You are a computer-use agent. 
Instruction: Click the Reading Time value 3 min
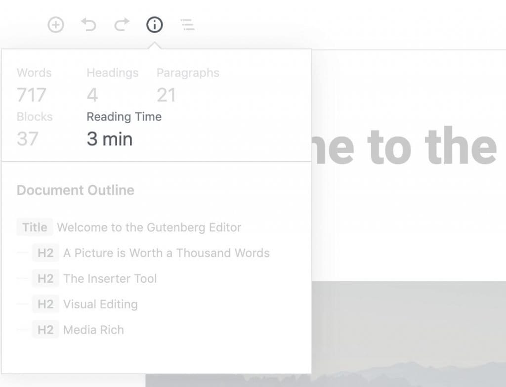pyautogui.click(x=110, y=139)
